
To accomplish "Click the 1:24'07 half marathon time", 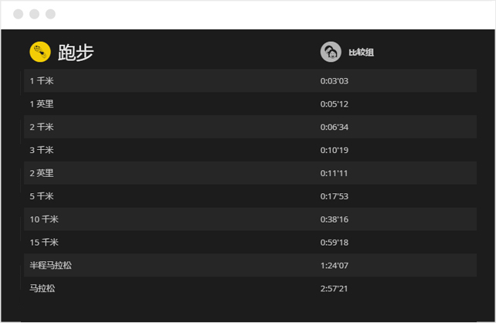I will pos(334,266).
